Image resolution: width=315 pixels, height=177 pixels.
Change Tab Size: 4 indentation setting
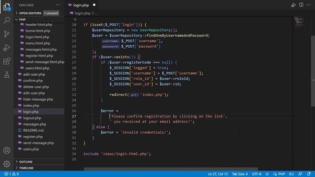coord(240,174)
